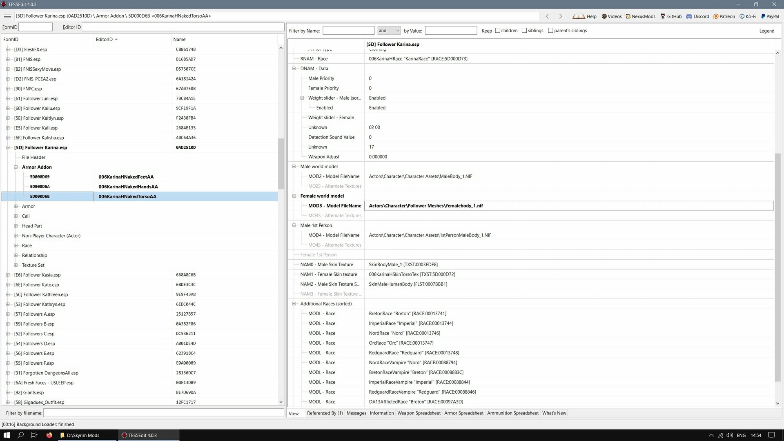
Task: Open the GitHub link icon
Action: (663, 16)
